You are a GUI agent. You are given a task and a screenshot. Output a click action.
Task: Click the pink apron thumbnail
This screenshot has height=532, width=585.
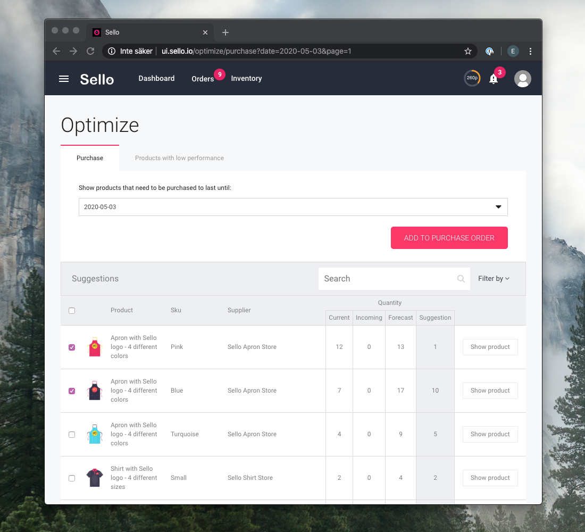pos(95,347)
